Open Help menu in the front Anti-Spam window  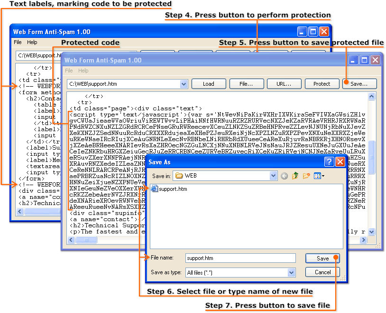pos(83,71)
